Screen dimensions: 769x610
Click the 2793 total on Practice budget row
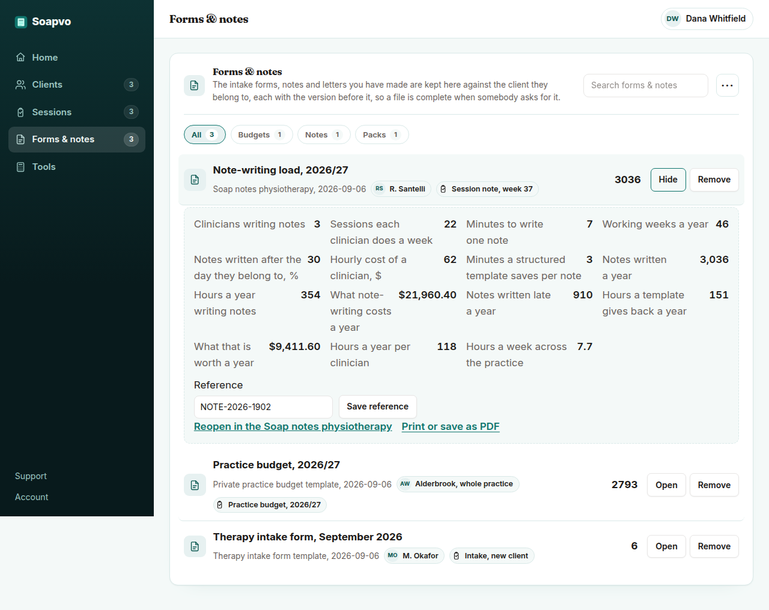point(625,485)
